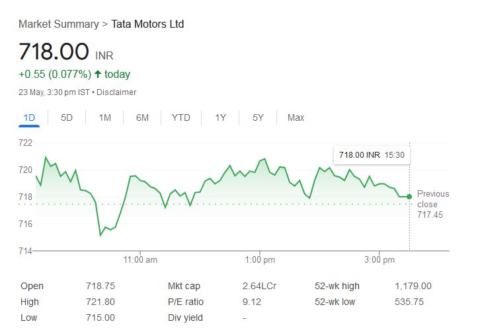The image size is (480, 336).
Task: Choose the 5Y chart tab
Action: coord(258,118)
